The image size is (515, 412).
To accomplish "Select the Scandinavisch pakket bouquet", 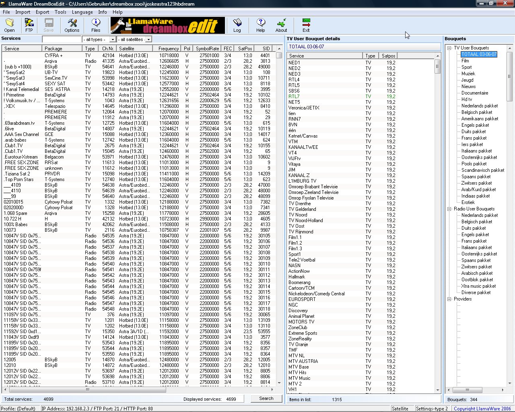I will point(483,170).
